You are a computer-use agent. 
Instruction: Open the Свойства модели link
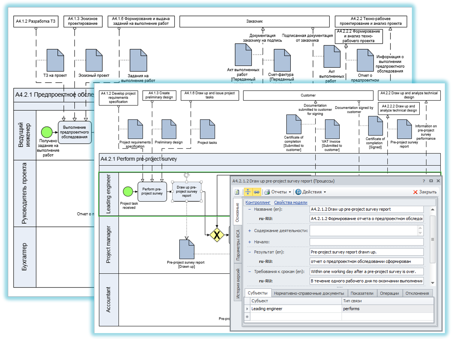(290, 202)
